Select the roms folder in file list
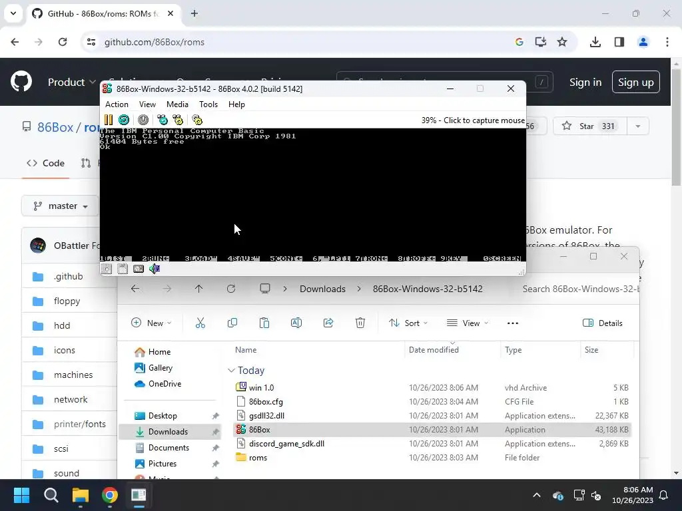 pos(432,458)
